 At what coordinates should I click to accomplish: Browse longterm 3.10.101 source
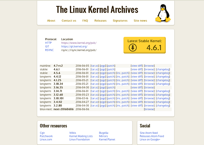(149, 98)
